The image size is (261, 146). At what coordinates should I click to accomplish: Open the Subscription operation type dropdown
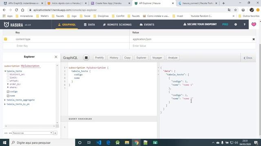pos(33,133)
